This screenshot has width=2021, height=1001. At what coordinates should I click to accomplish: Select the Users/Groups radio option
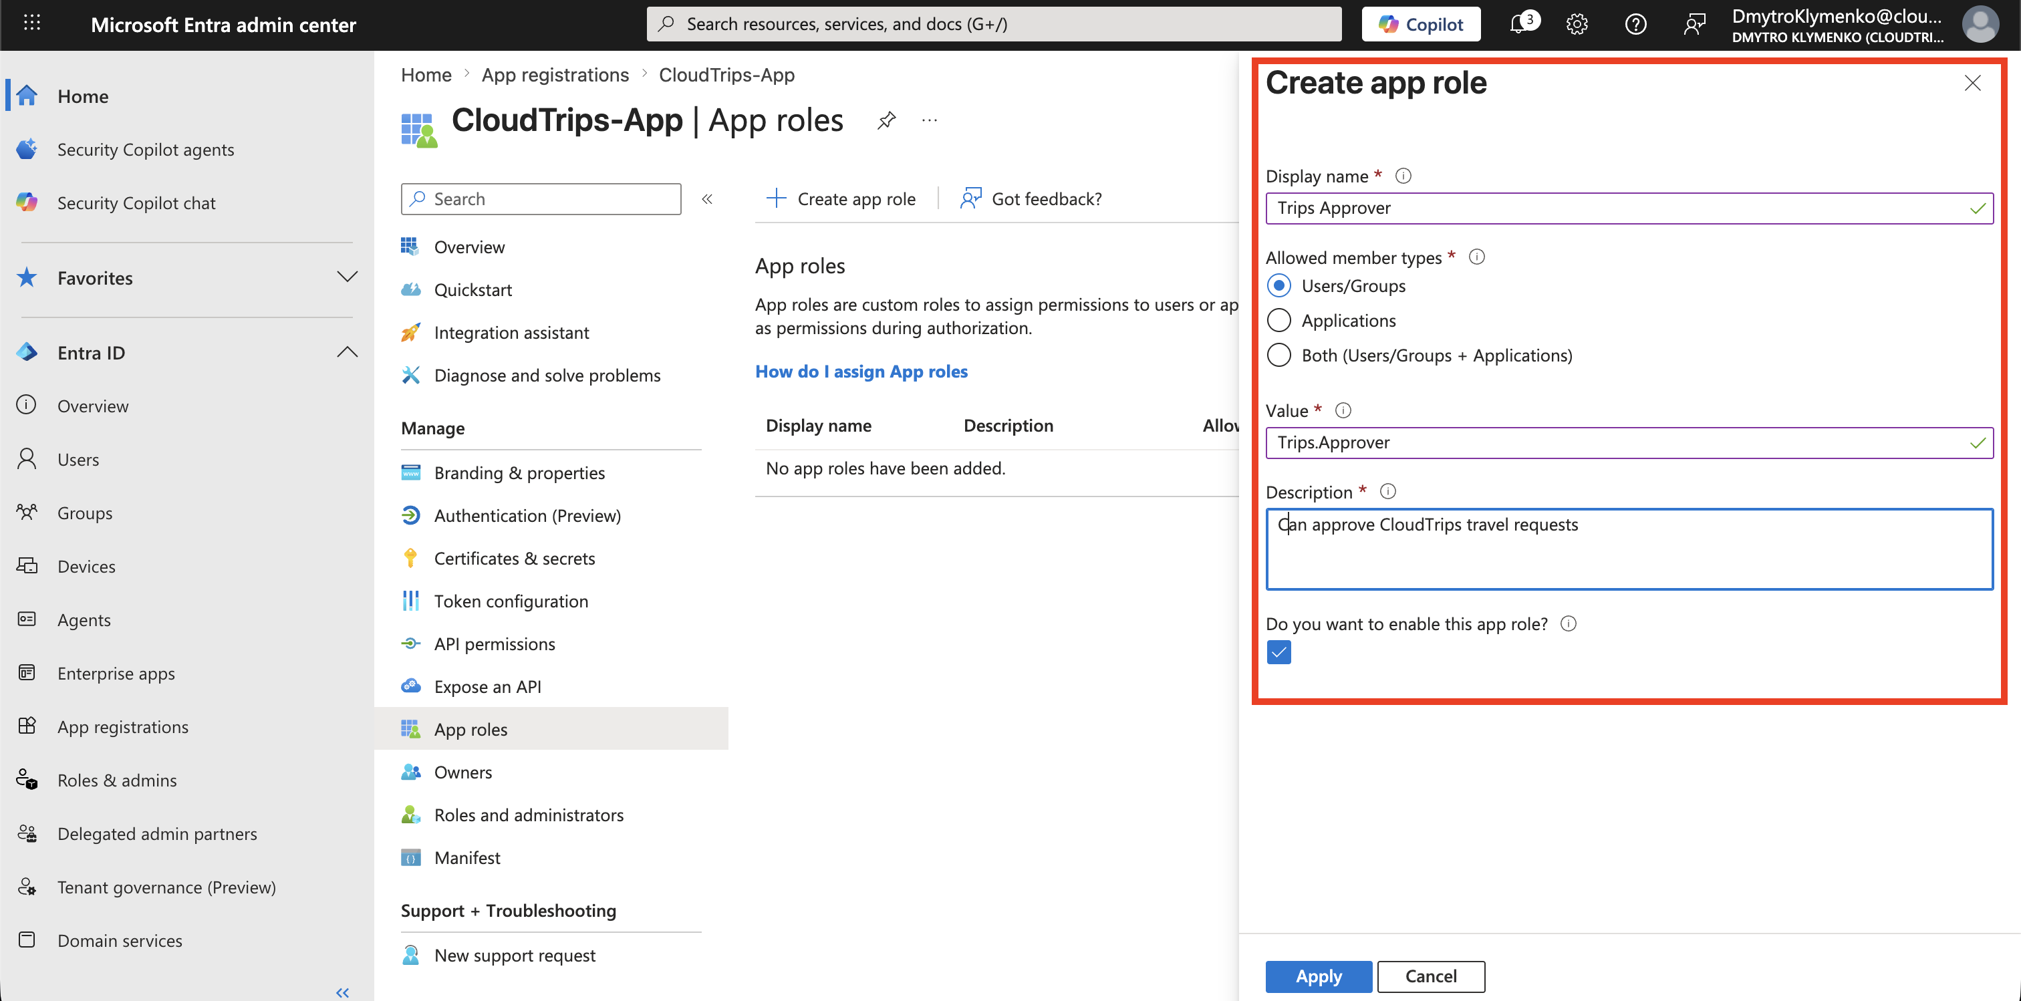click(1278, 285)
